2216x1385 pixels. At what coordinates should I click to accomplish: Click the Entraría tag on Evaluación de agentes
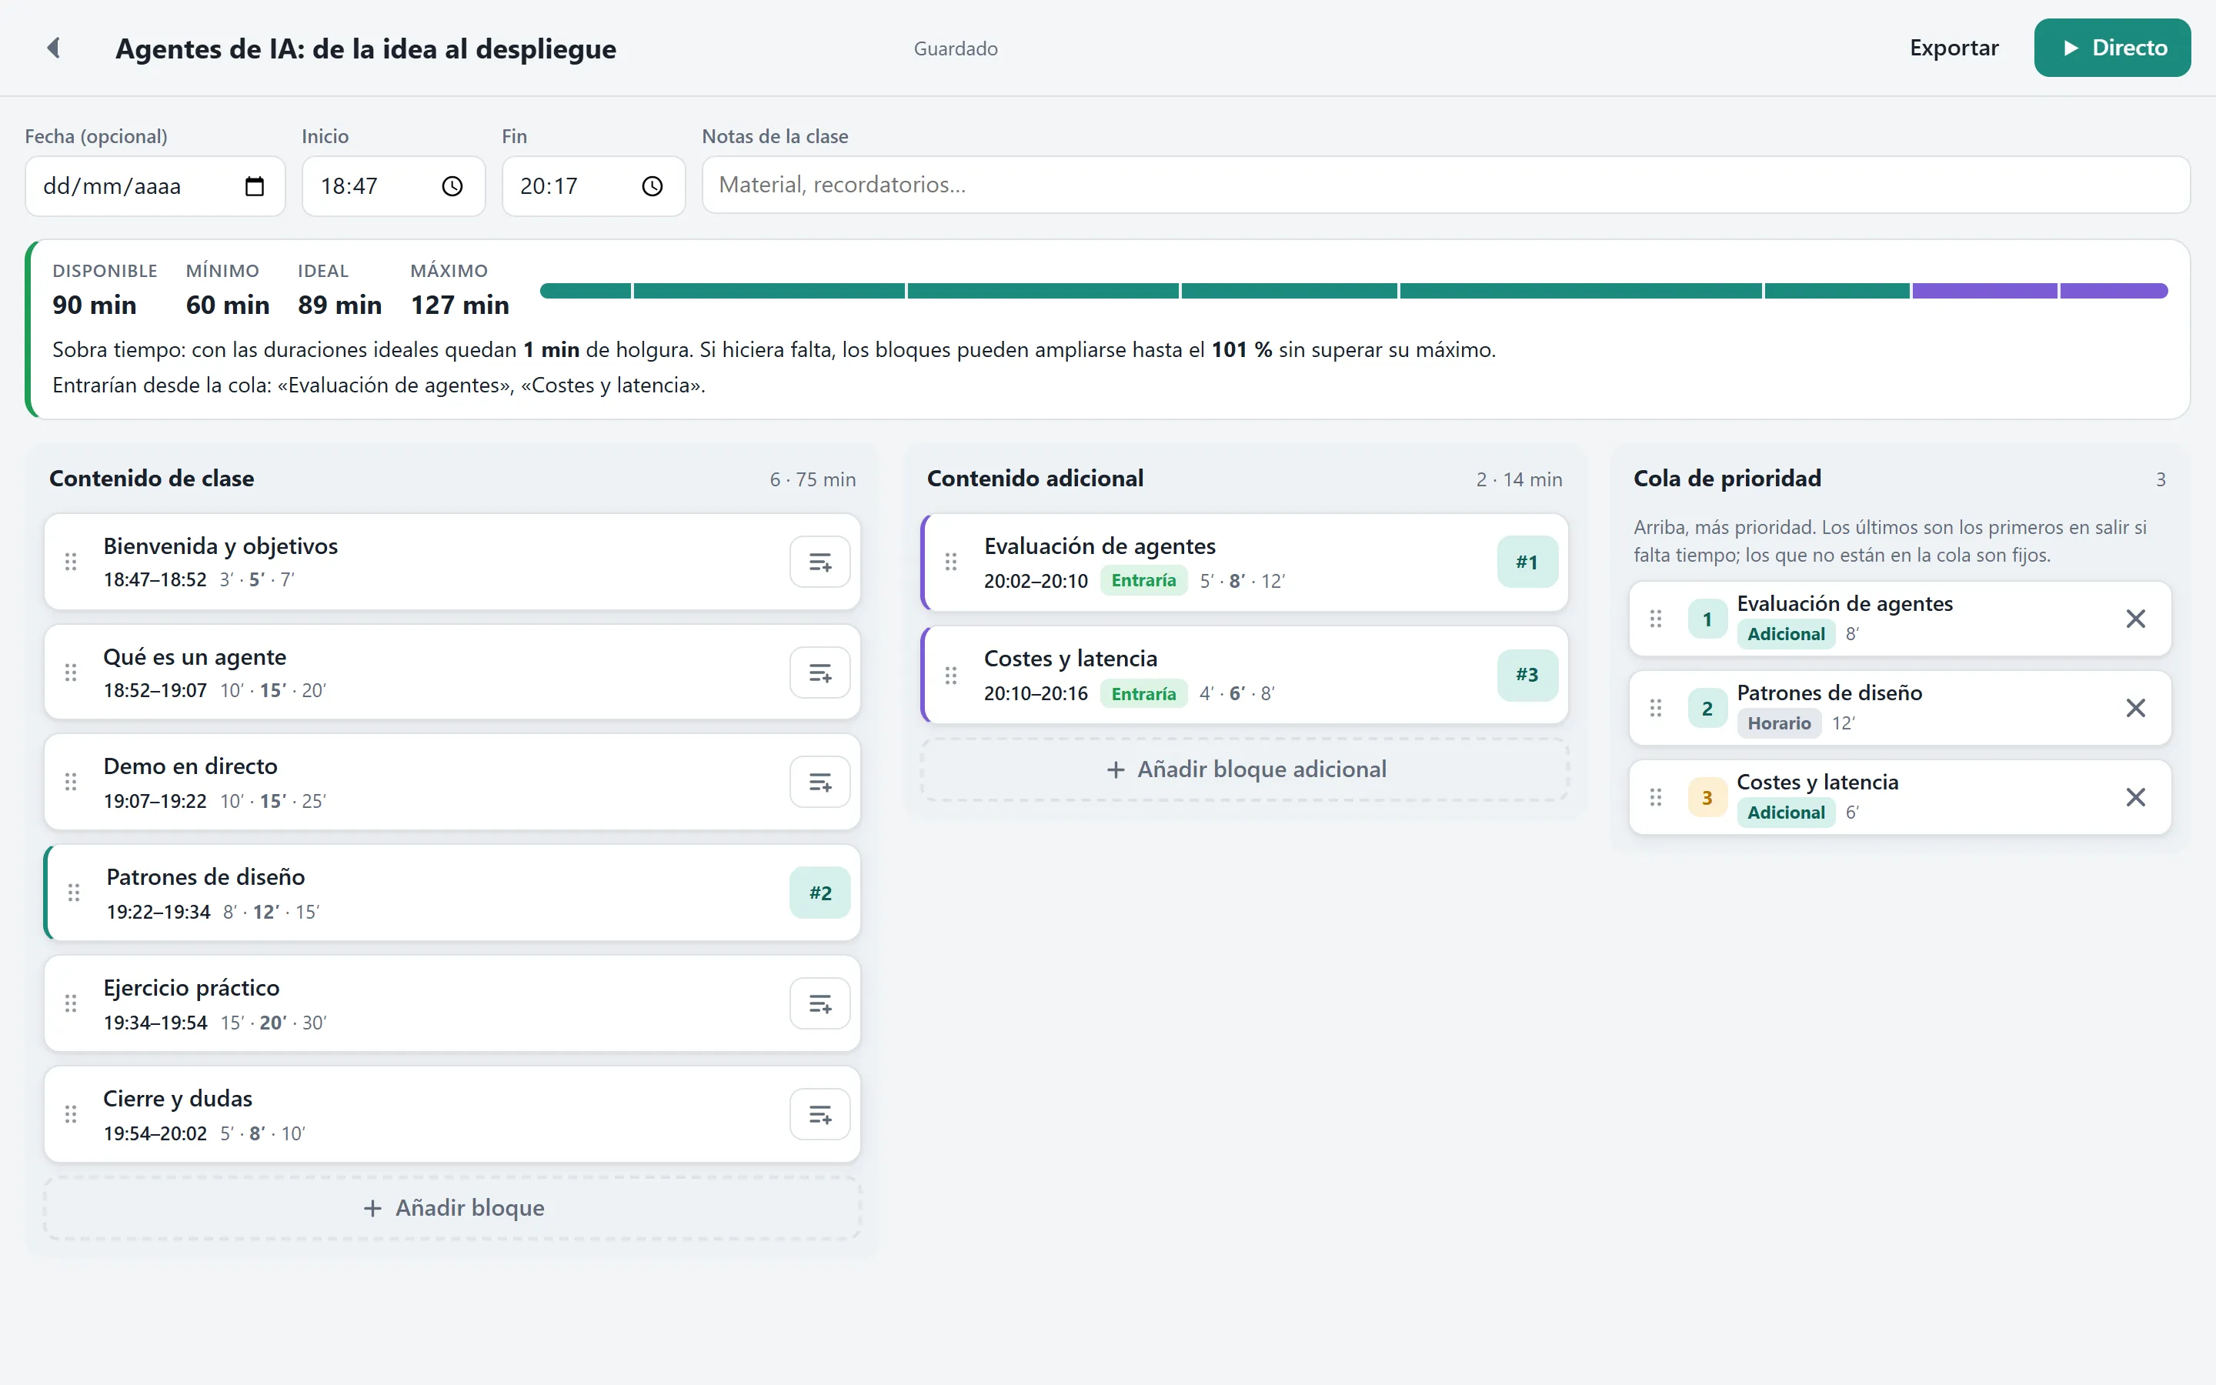1143,581
